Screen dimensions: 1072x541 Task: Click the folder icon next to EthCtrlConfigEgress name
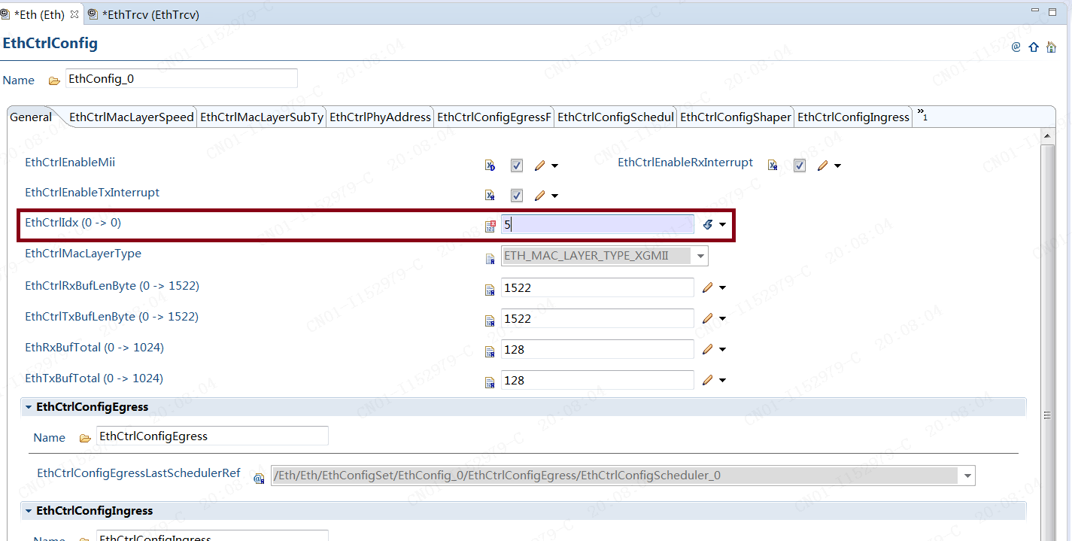(x=85, y=438)
